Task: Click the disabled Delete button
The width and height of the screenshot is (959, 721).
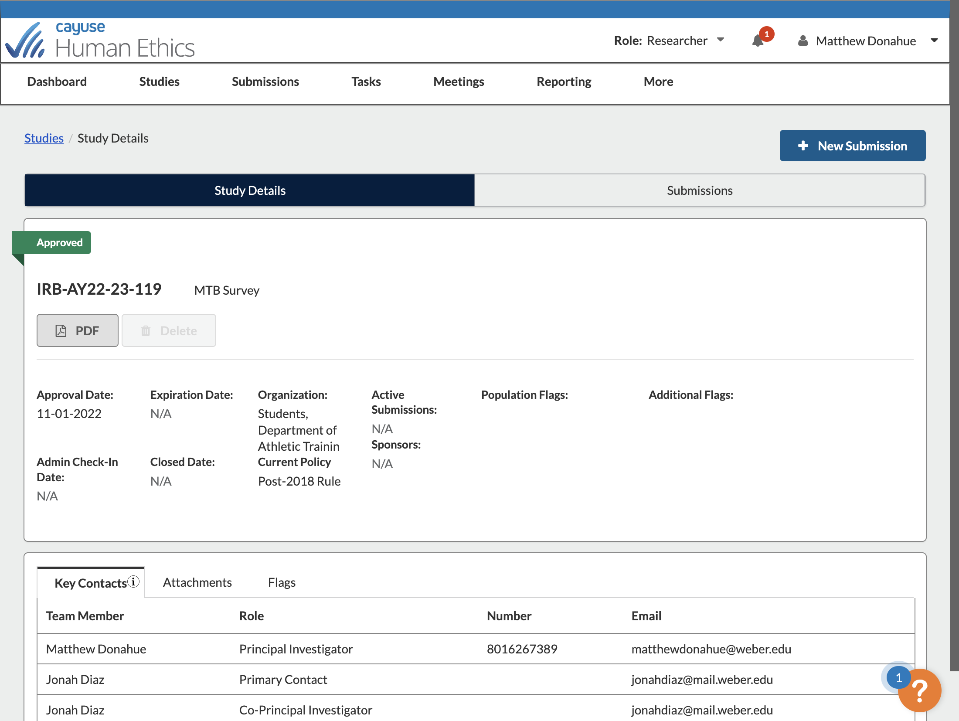Action: tap(169, 330)
